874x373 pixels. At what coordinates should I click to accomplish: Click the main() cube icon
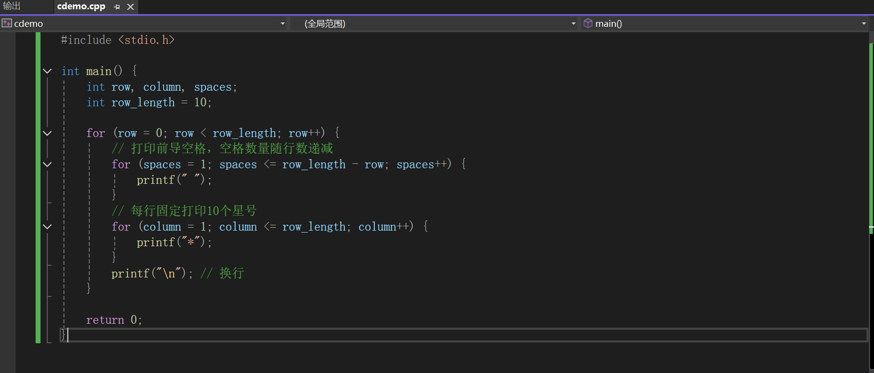point(588,23)
